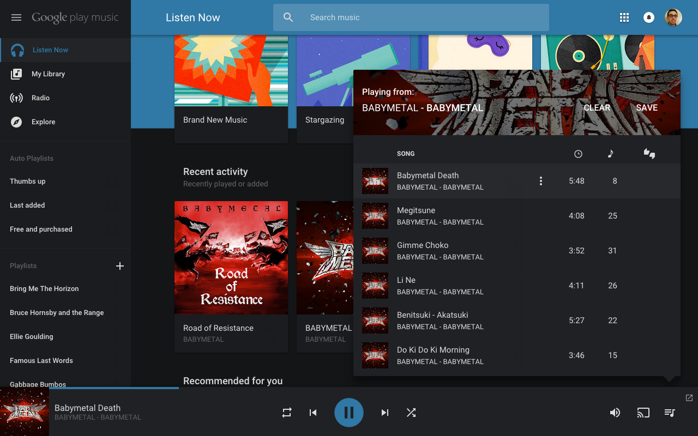Toggle repeat mode
This screenshot has height=436, width=698.
pos(287,413)
